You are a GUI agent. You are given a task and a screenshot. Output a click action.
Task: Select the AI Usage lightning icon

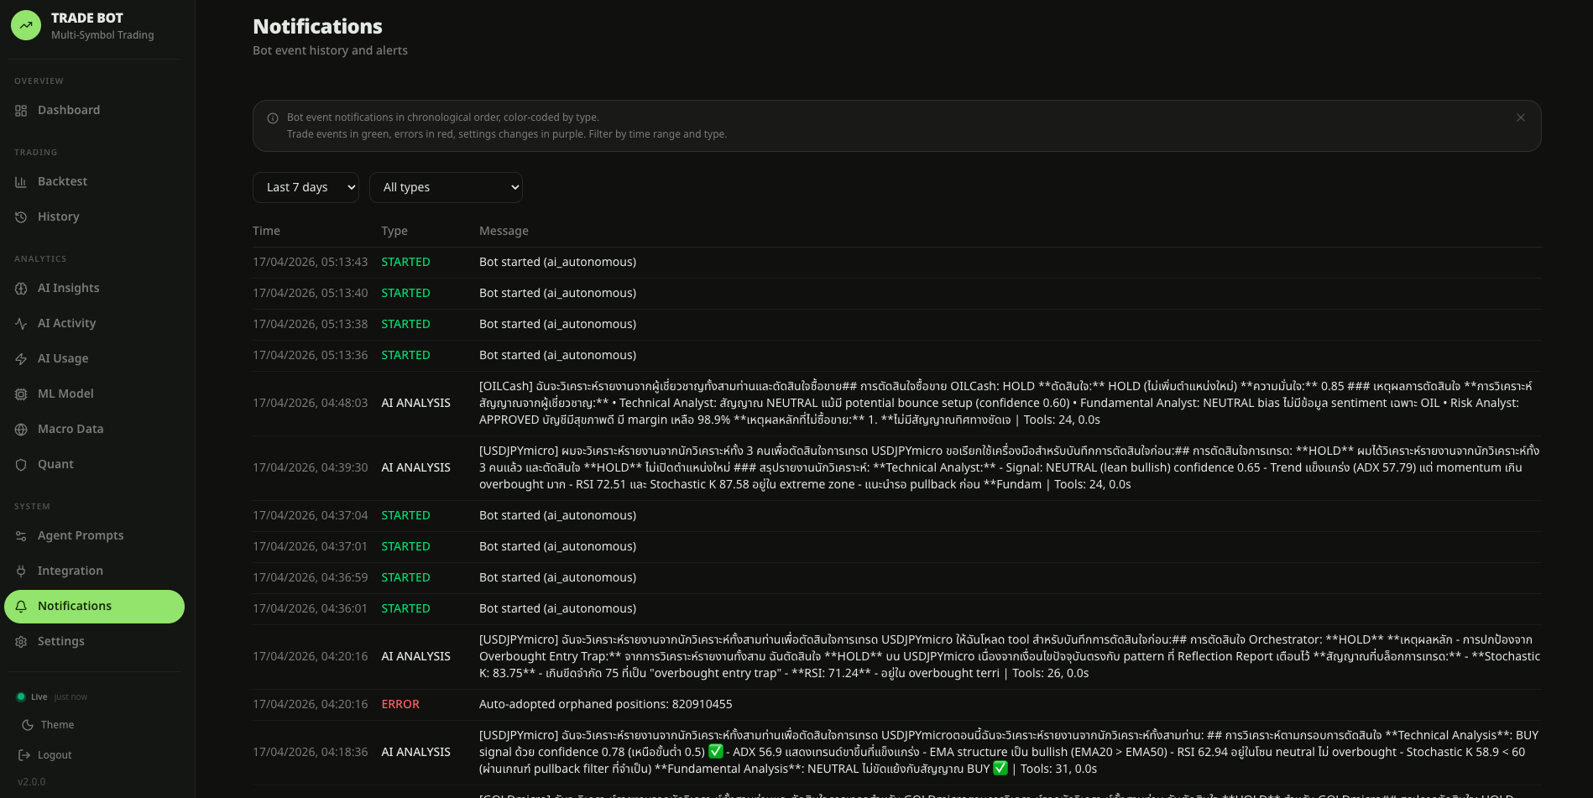coord(21,359)
